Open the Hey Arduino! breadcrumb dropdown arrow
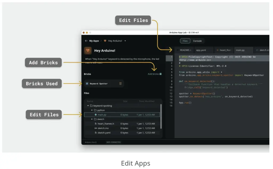The width and height of the screenshot is (273, 169). click(125, 41)
